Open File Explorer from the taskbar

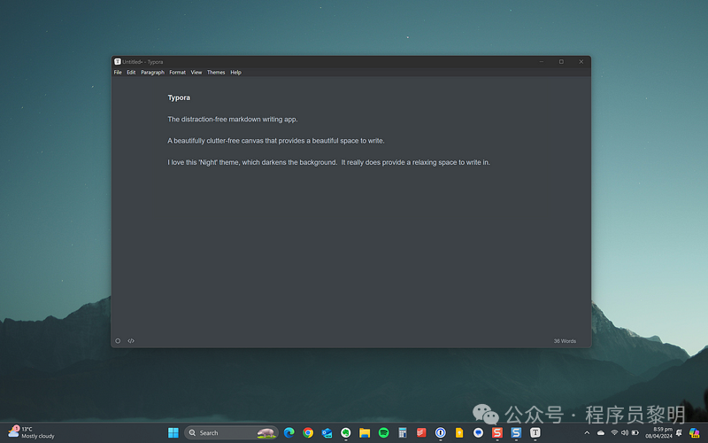[365, 432]
